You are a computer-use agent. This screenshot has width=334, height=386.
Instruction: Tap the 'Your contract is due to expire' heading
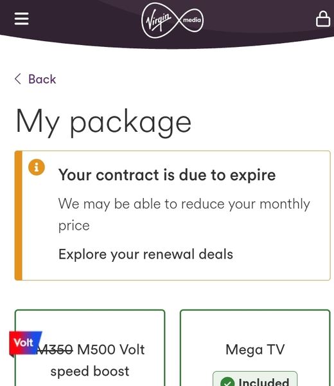pyautogui.click(x=167, y=175)
